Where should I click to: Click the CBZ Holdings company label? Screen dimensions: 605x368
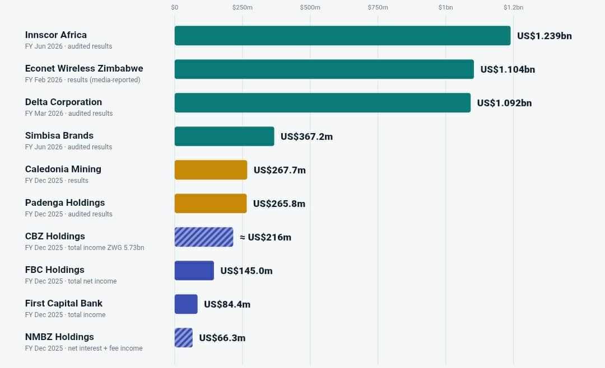pos(55,236)
